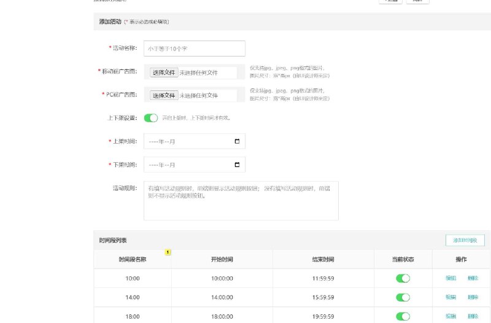Image resolution: width=491 pixels, height=323 pixels.
Task: Click the 结束时间 column header
Action: (x=323, y=259)
